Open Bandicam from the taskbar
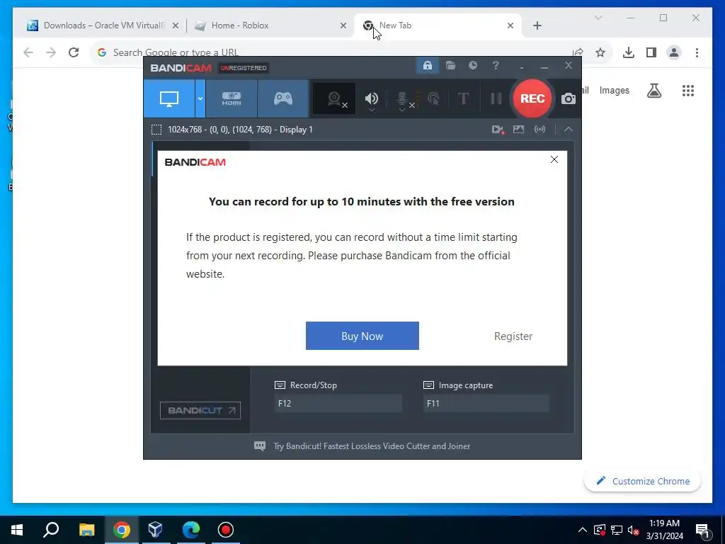The width and height of the screenshot is (725, 544). (x=226, y=530)
